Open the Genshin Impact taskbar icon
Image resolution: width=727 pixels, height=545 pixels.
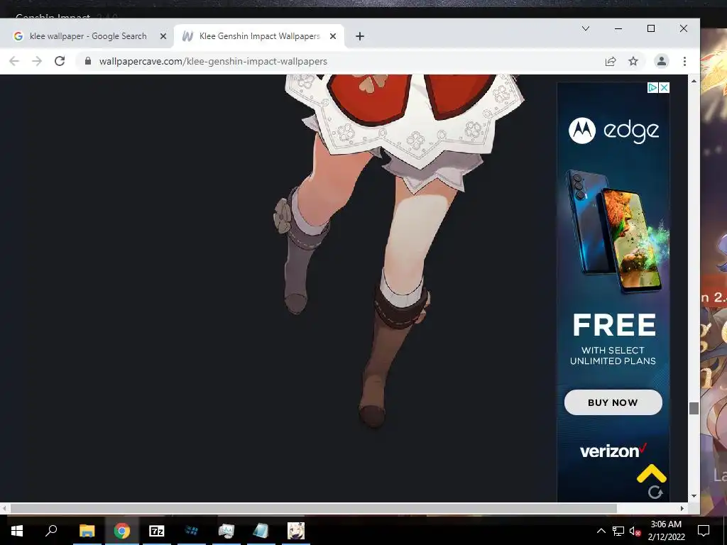click(296, 531)
